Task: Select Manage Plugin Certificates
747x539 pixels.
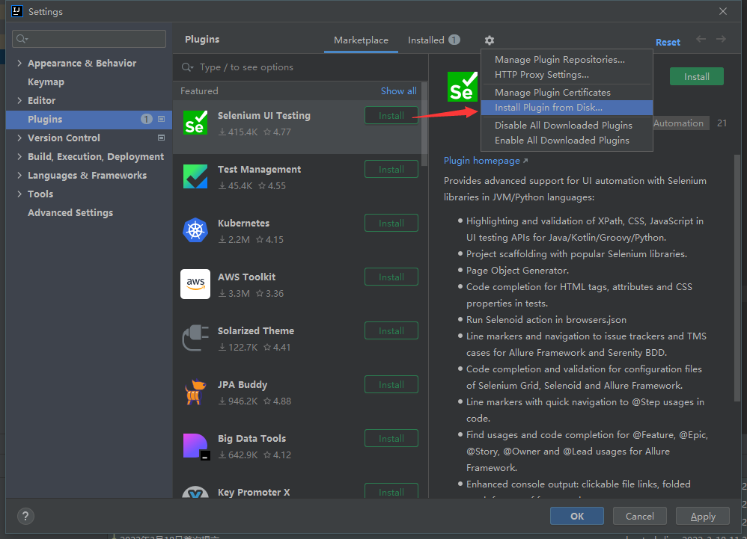Action: (x=567, y=92)
